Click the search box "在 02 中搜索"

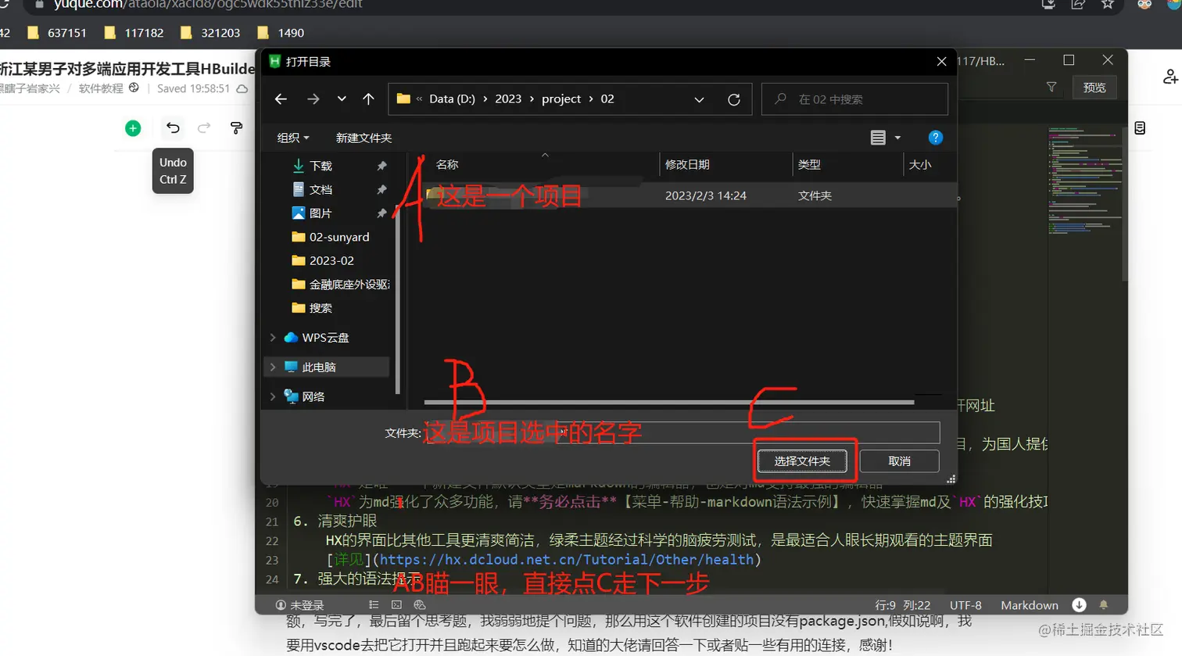click(854, 99)
